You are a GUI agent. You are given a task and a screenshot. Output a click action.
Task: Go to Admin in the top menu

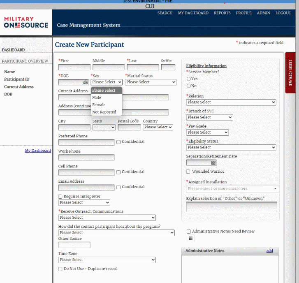pyautogui.click(x=263, y=13)
